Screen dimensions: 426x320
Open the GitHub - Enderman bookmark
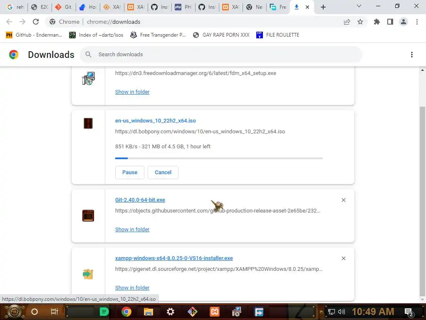pyautogui.click(x=34, y=35)
